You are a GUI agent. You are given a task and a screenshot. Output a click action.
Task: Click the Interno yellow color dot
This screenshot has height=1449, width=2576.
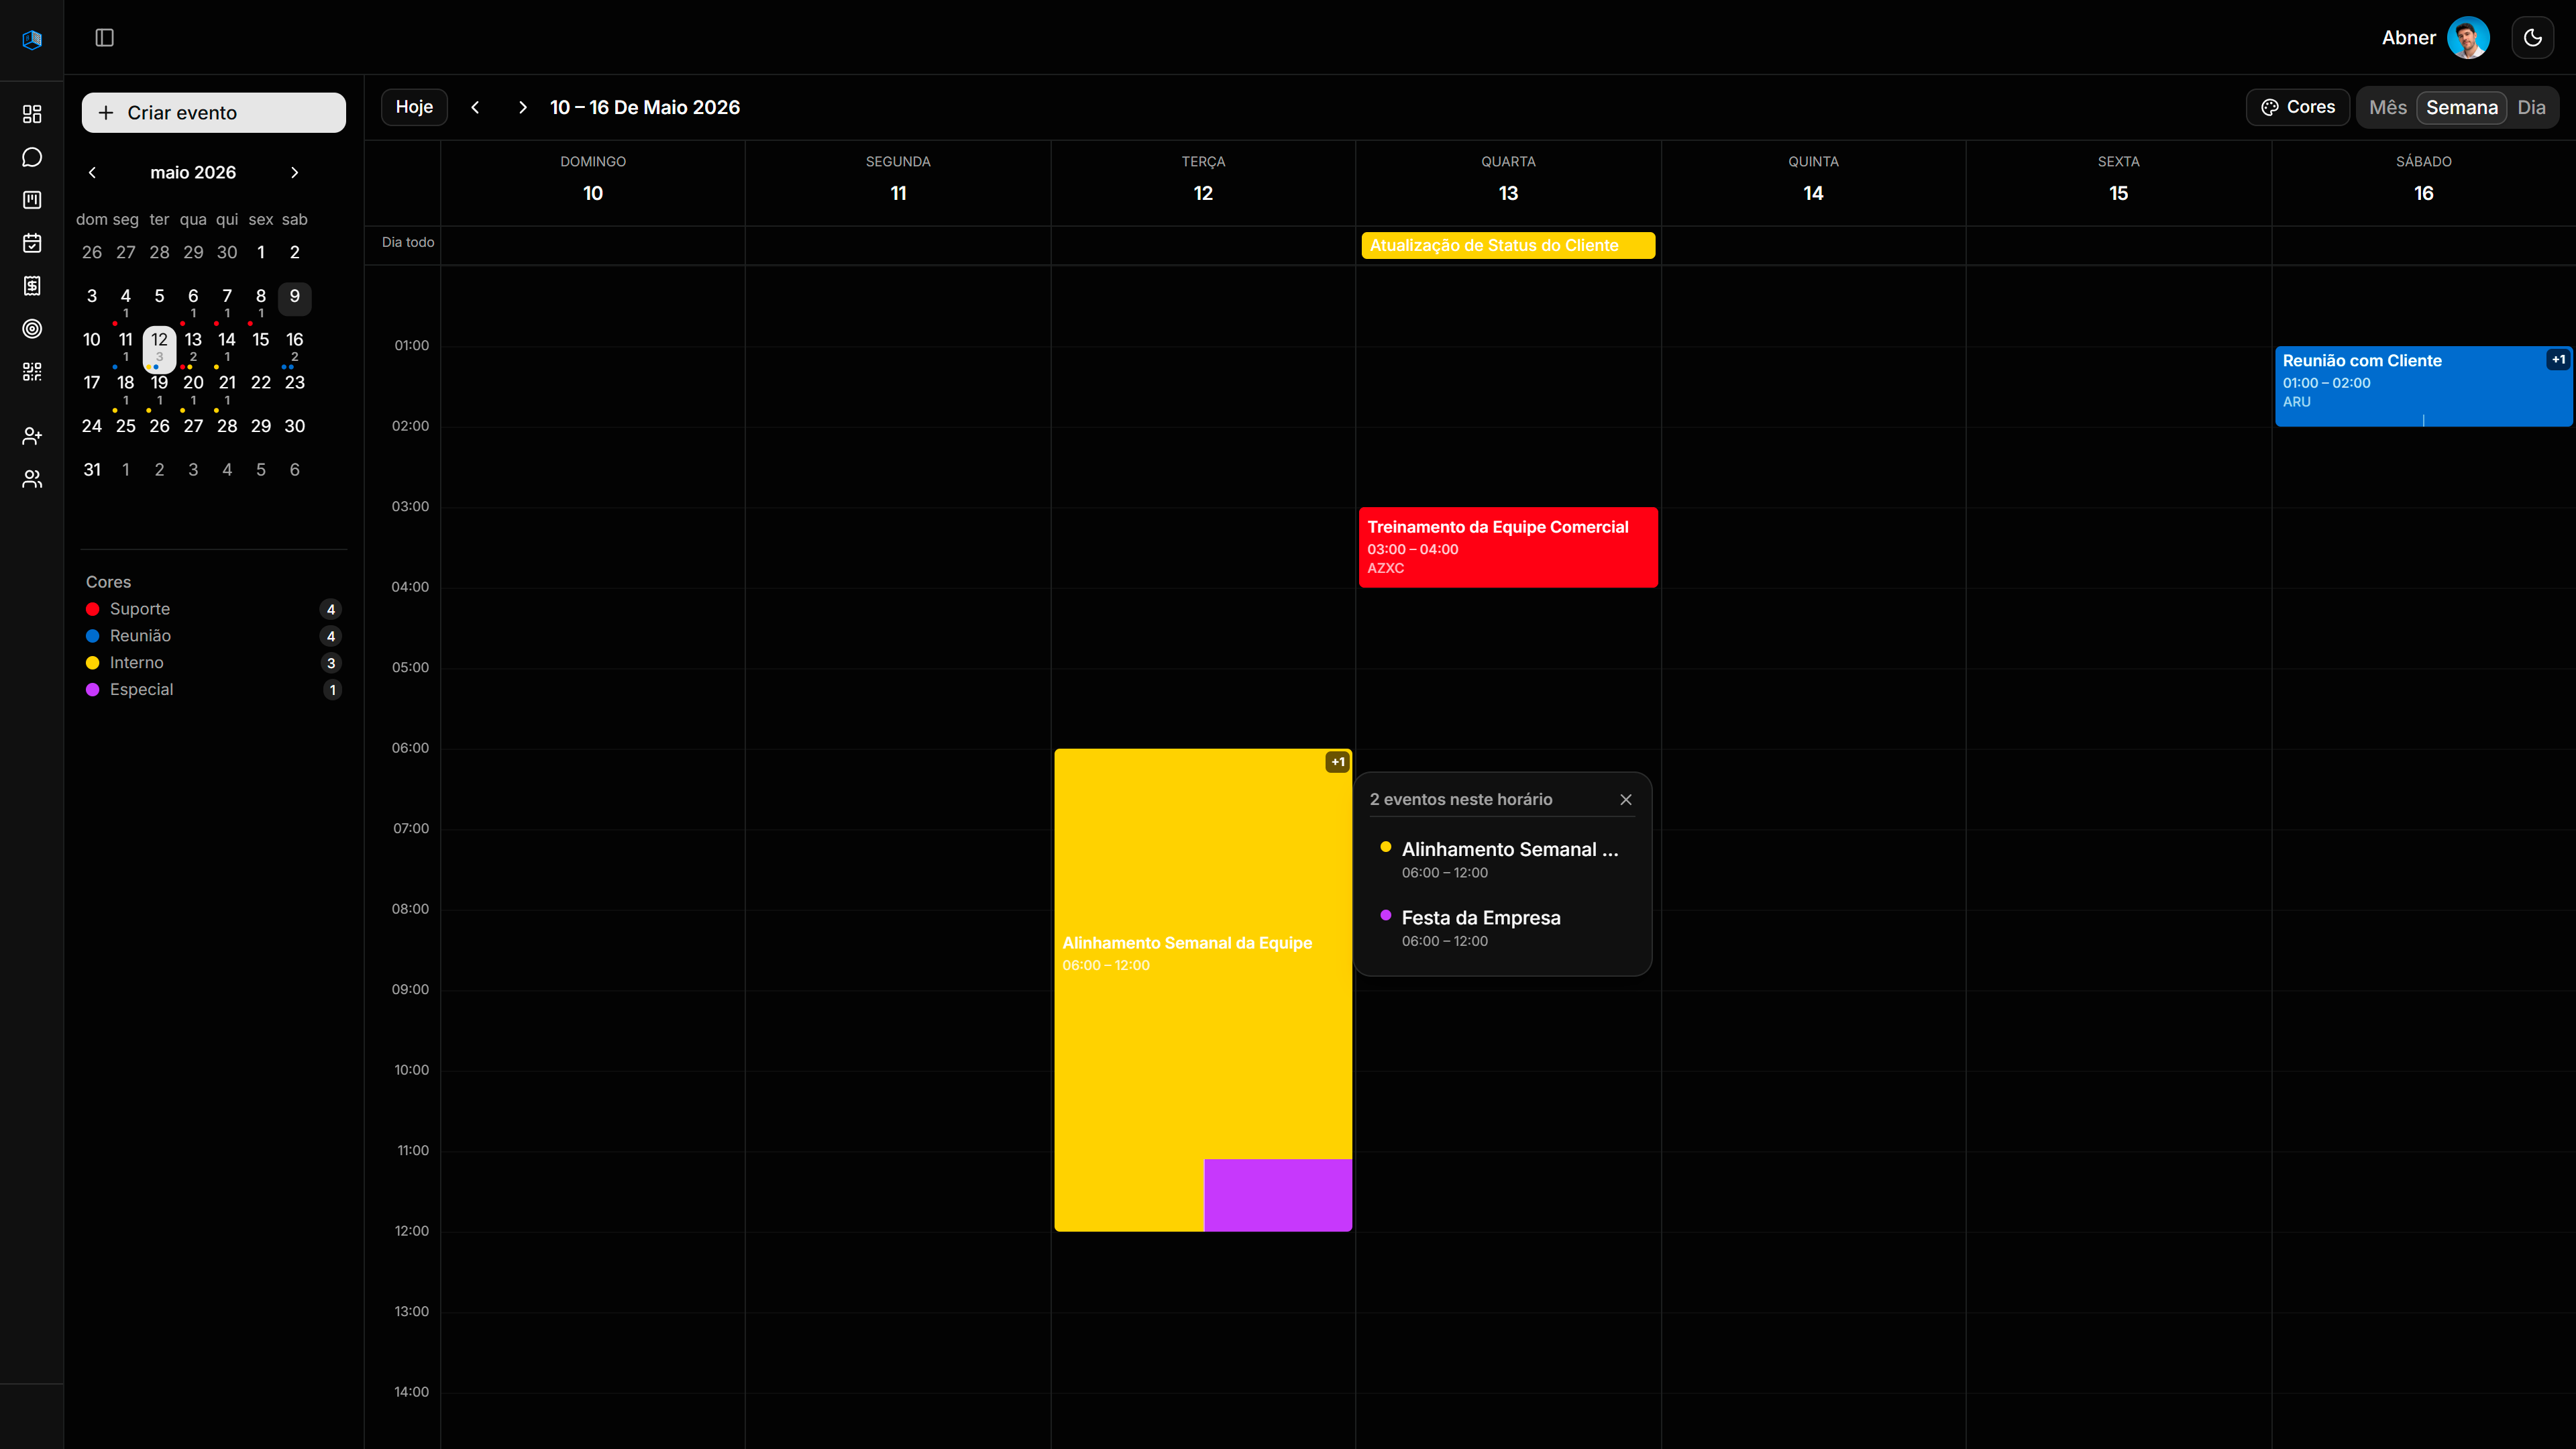click(x=93, y=663)
